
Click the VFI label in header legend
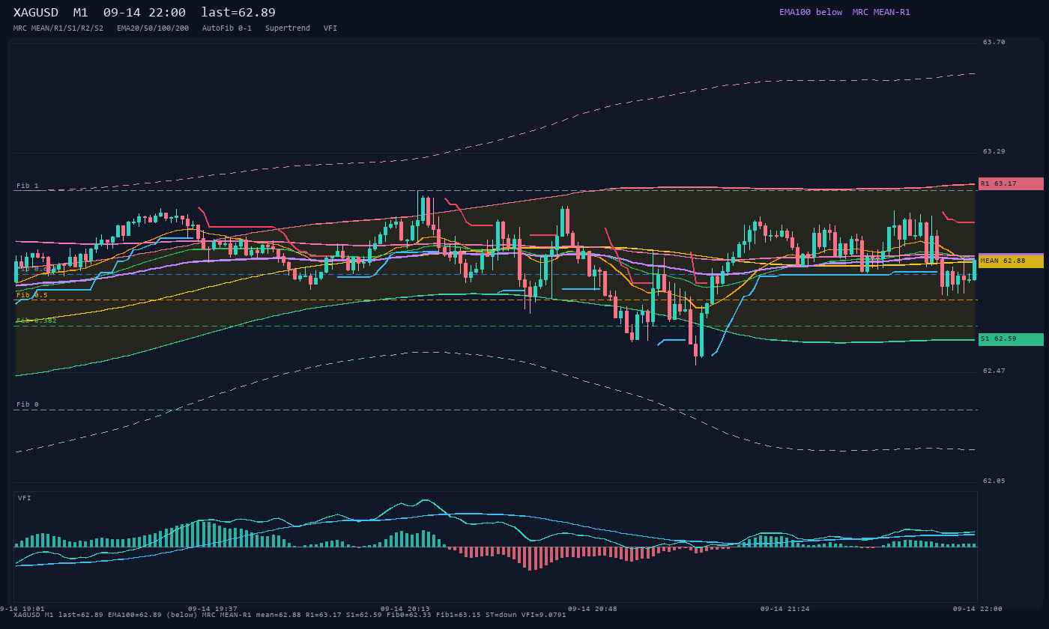pyautogui.click(x=330, y=28)
